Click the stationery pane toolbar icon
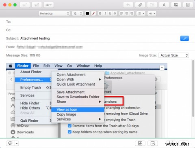 pos(188,5)
